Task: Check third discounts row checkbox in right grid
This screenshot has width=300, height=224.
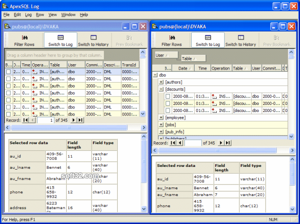Action: 168,110
